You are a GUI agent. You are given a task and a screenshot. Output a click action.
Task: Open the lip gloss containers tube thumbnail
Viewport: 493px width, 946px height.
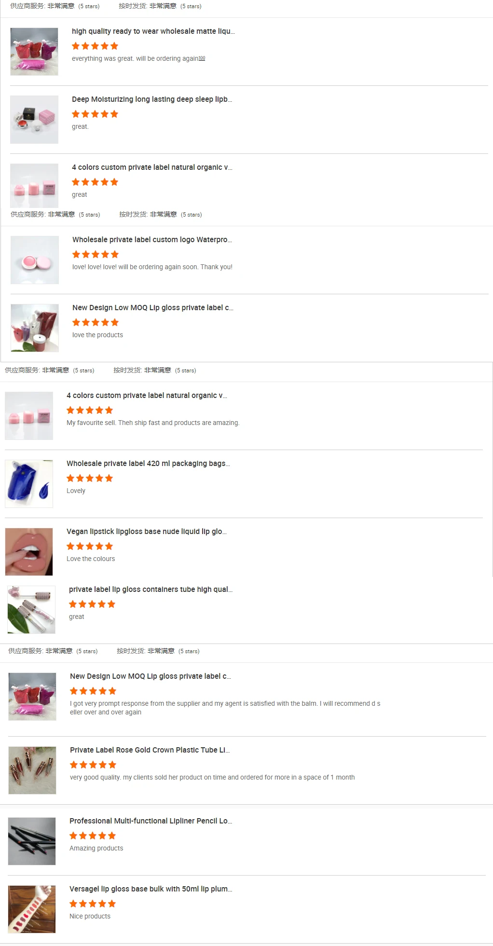pos(31,610)
